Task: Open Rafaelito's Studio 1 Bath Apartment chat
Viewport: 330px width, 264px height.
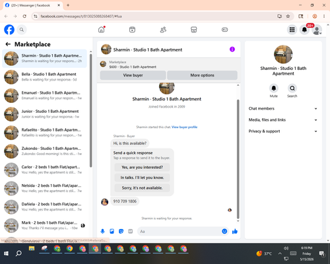Action: (44, 133)
